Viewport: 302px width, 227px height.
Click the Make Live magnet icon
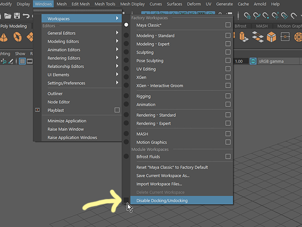294,16
